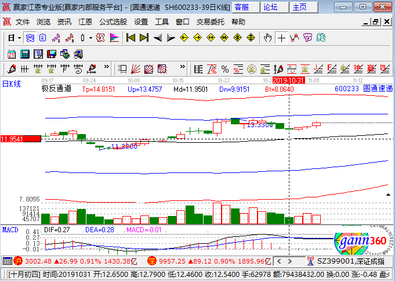Viewport: 395px width, 281px height.
Task: Open the 帮助 menu
Action: coord(238,22)
